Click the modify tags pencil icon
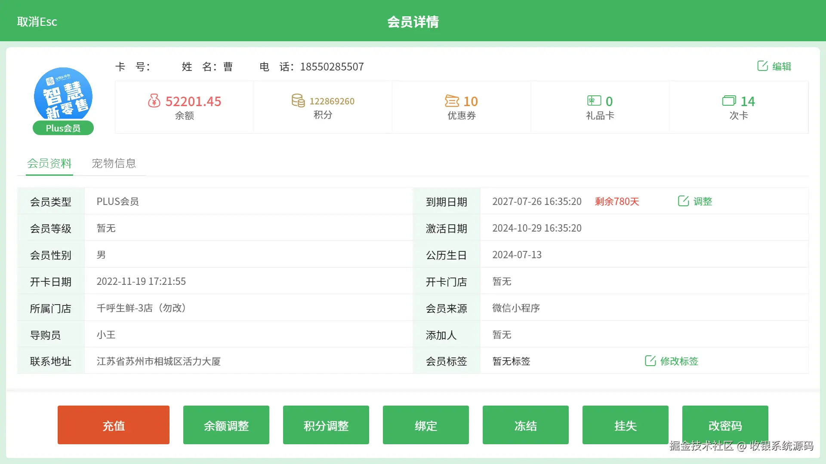Viewport: 826px width, 464px height. click(x=650, y=361)
